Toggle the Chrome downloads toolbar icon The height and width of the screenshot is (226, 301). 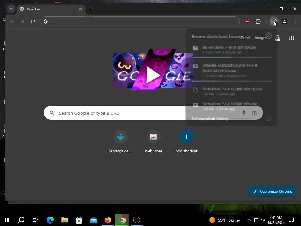click(274, 21)
